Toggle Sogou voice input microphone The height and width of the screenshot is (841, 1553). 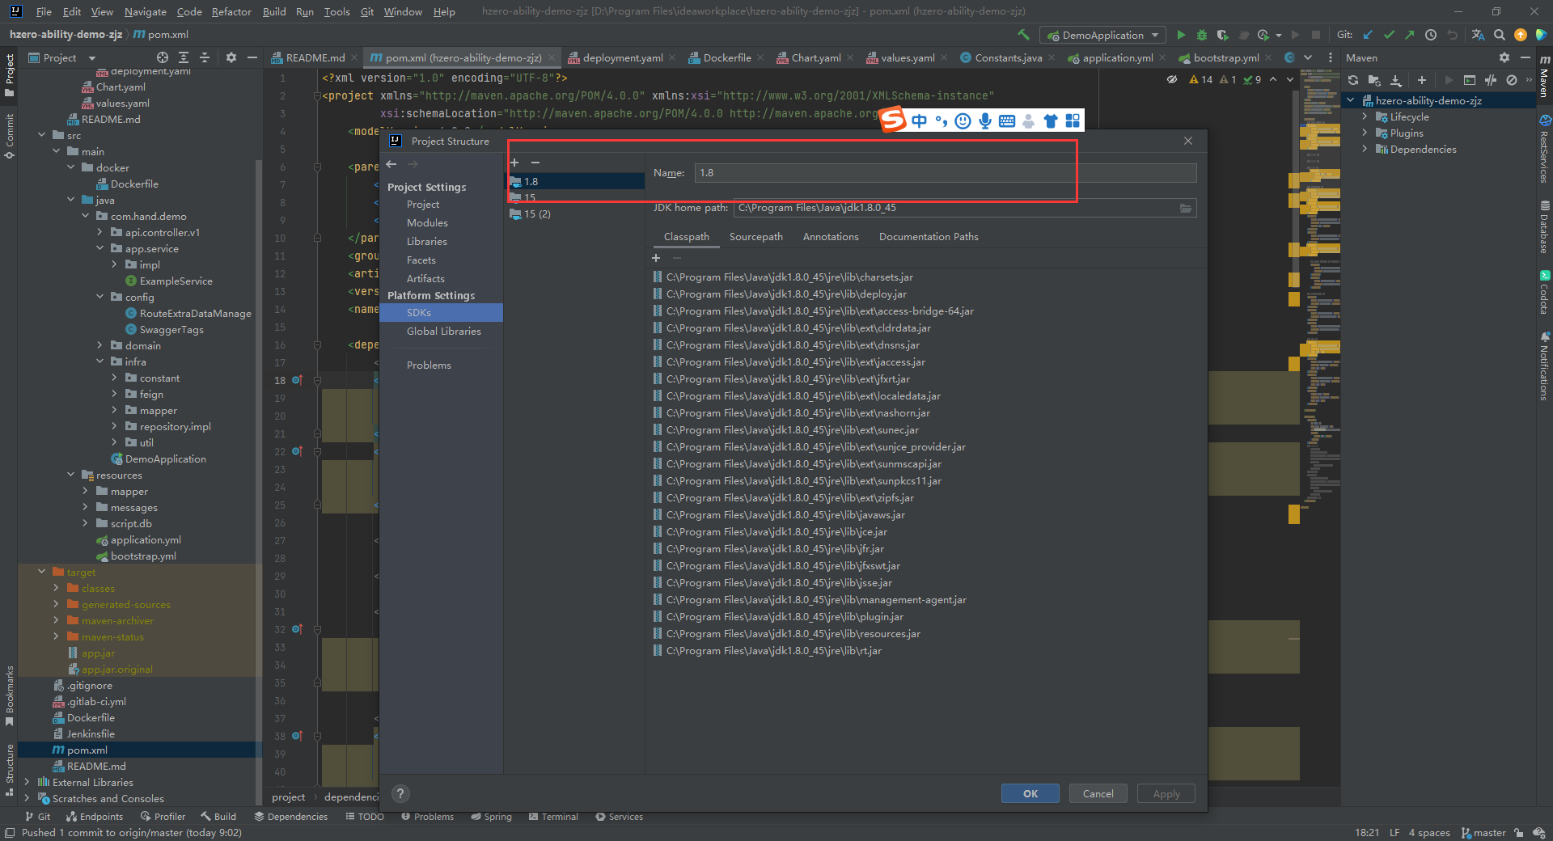(x=985, y=121)
